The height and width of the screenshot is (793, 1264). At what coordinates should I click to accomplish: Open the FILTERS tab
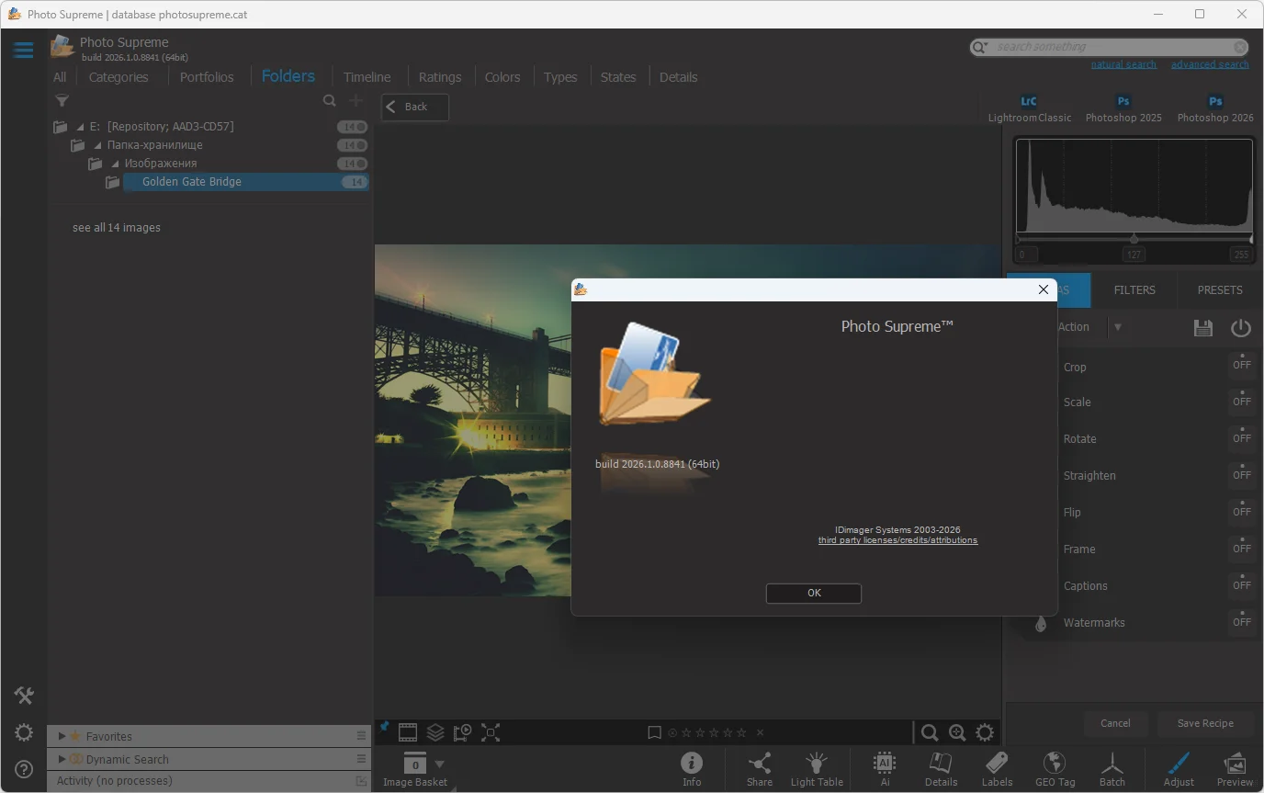click(1134, 289)
